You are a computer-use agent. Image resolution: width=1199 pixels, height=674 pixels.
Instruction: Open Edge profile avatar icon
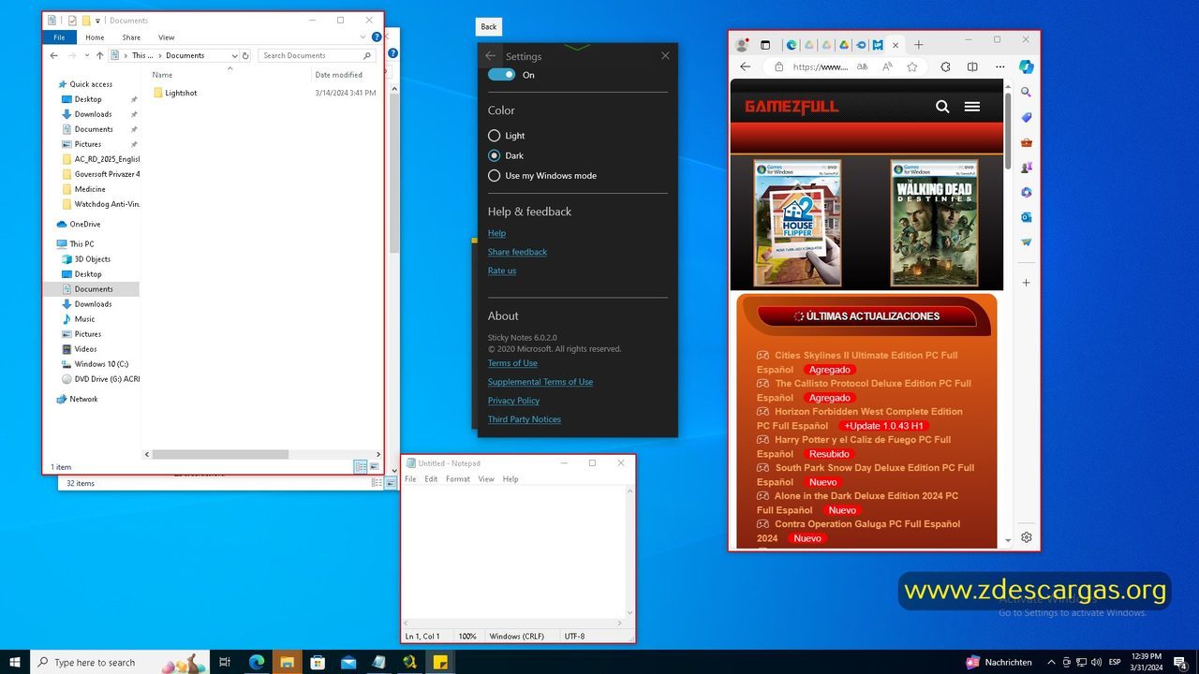[x=742, y=44]
